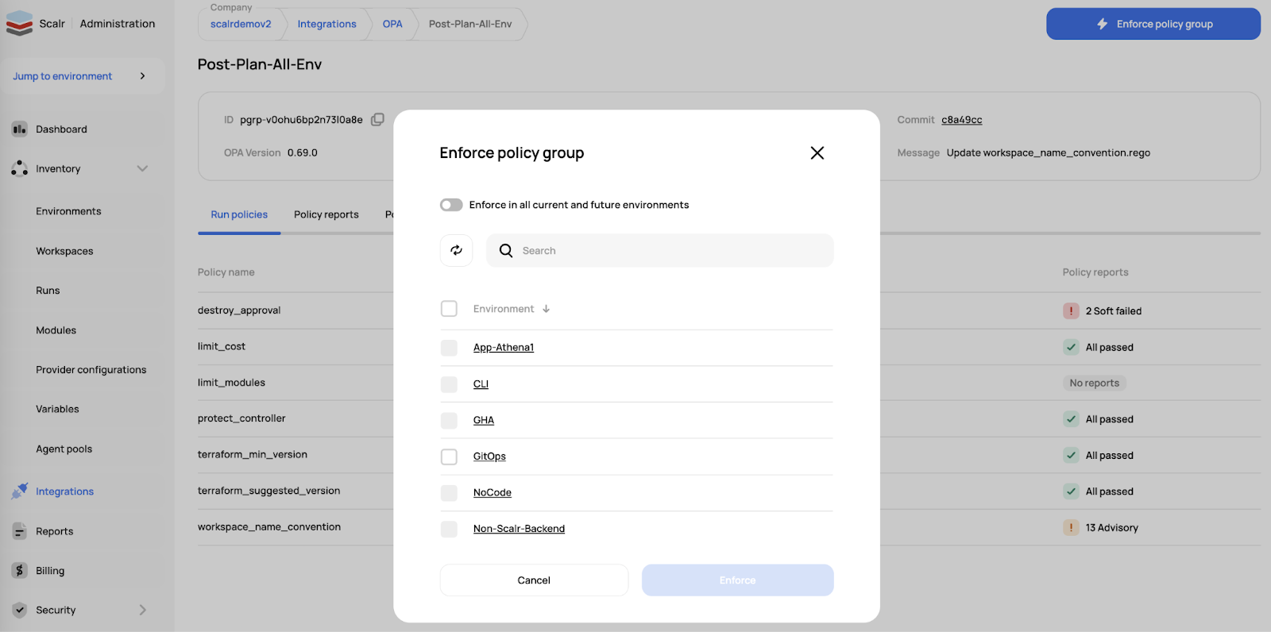Tick the select-all Environment header checkbox
The height and width of the screenshot is (632, 1271).
(449, 309)
